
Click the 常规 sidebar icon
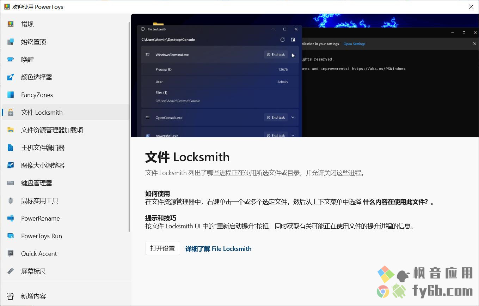11,24
